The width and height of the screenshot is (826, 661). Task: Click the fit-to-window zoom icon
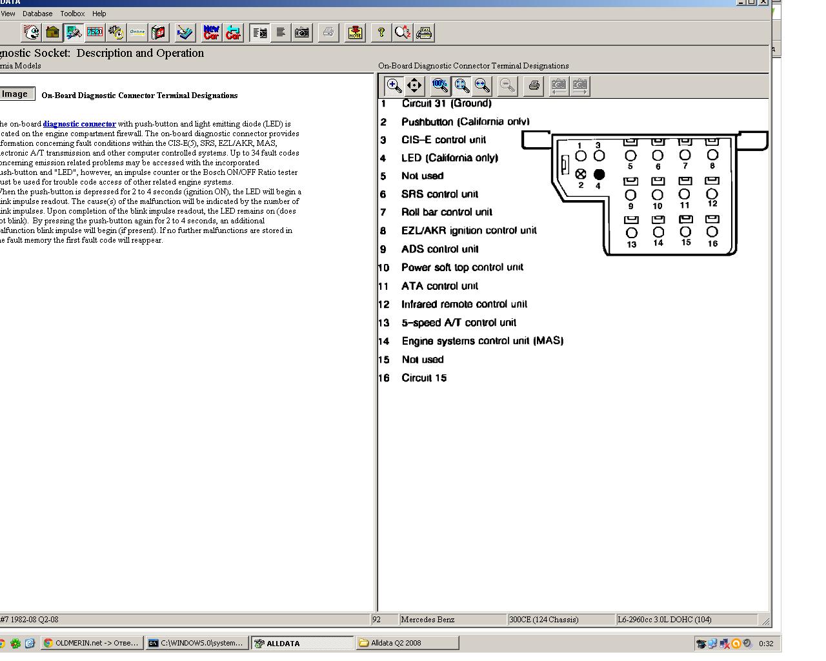pos(461,85)
